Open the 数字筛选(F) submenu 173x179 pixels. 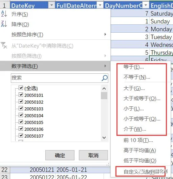55,66
